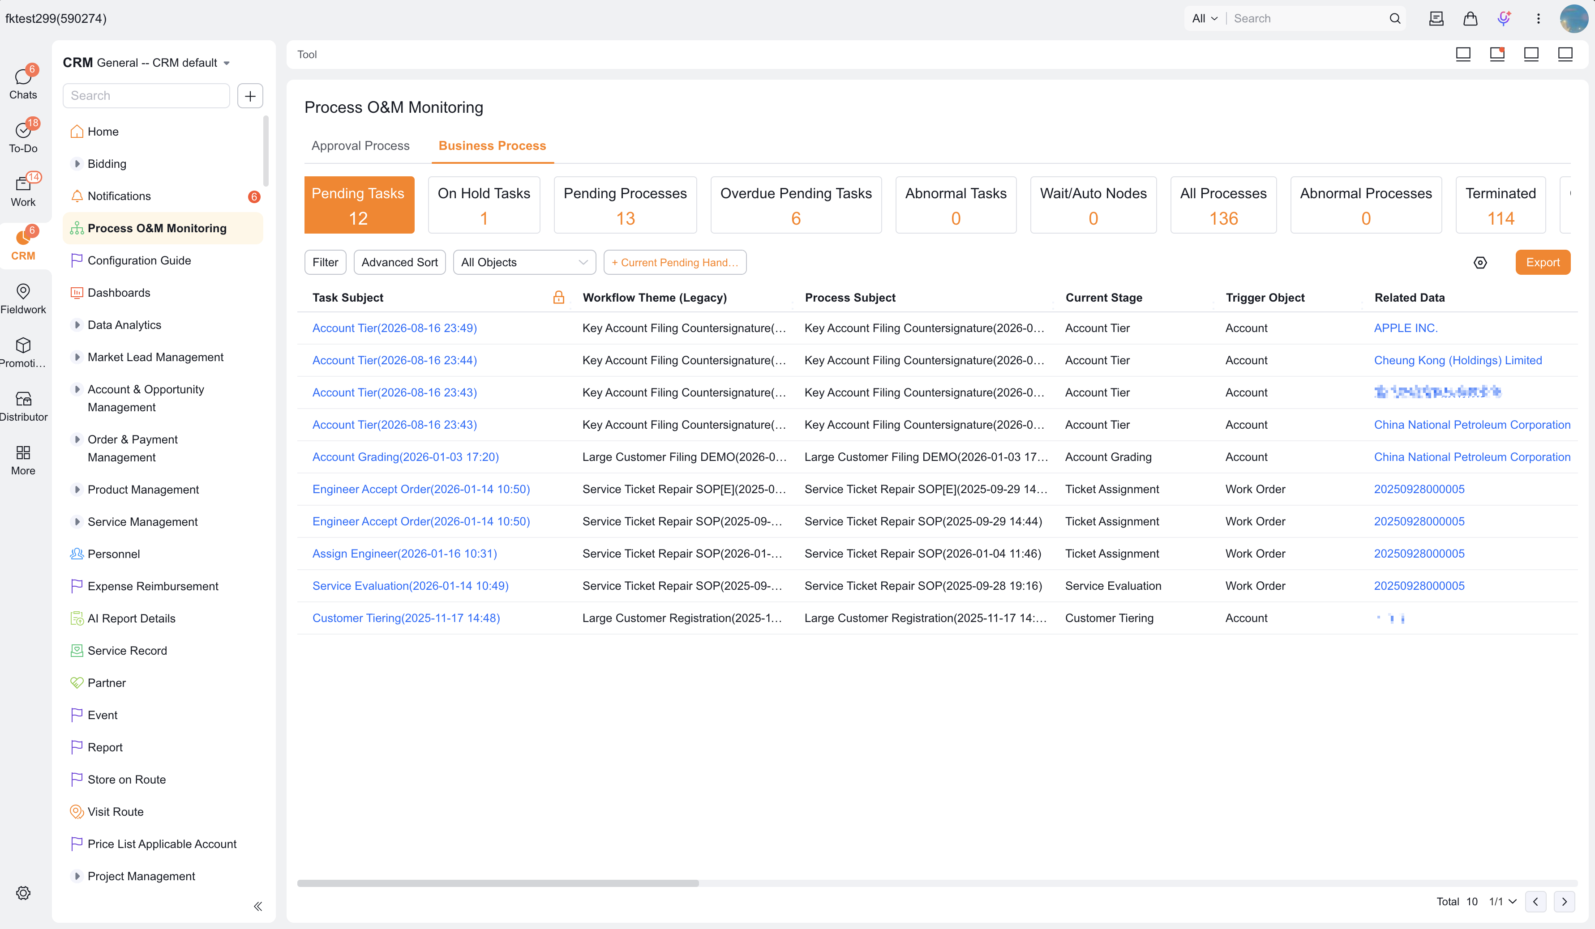Screen dimensions: 1595x929
Task: Open the Home menu item
Action: [x=163, y=132]
